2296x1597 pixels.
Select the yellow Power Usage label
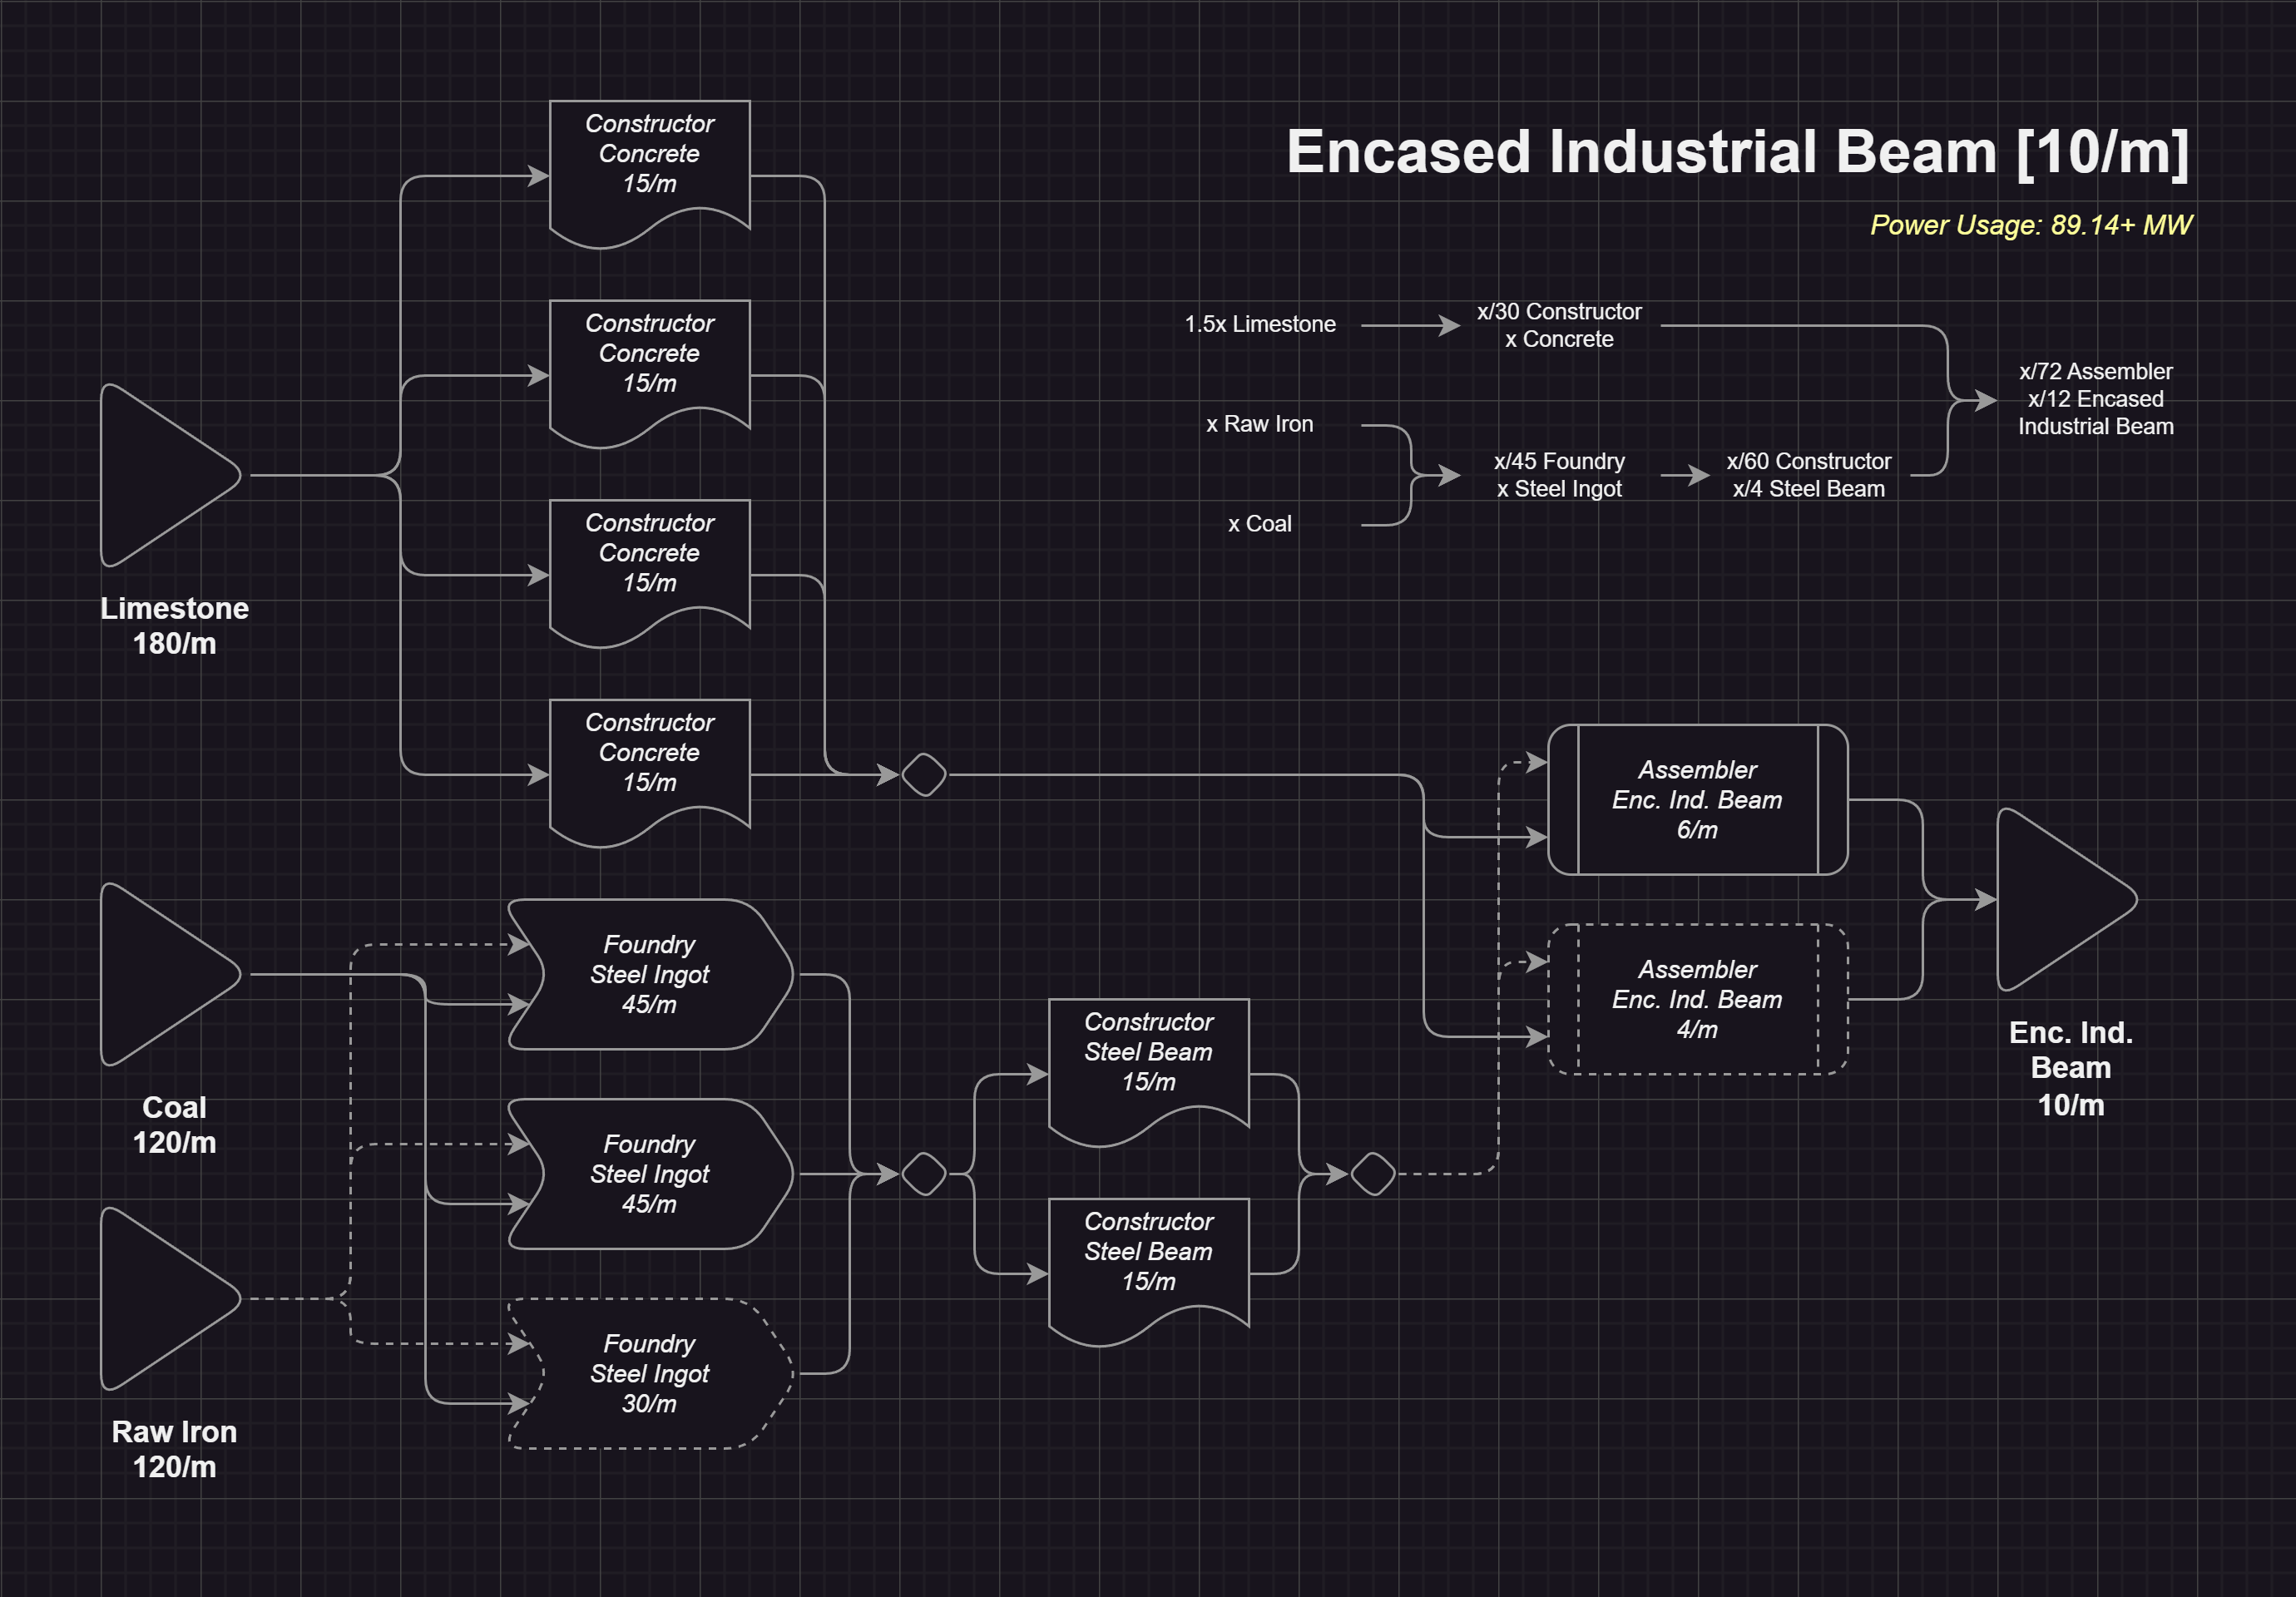(x=2030, y=225)
